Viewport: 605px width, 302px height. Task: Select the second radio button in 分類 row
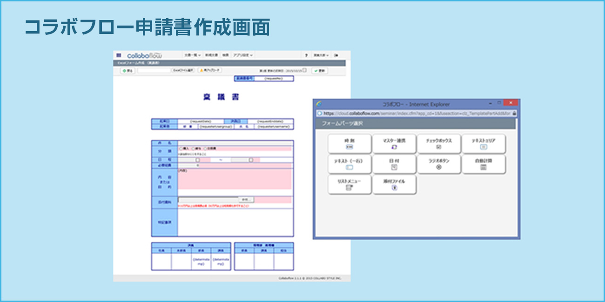tap(193, 149)
